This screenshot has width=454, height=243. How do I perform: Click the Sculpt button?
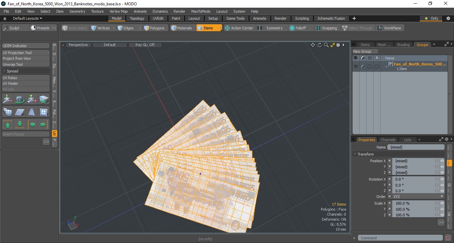coord(15,28)
